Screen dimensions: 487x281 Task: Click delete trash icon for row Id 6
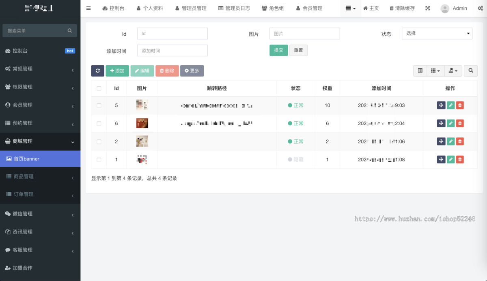pyautogui.click(x=460, y=123)
